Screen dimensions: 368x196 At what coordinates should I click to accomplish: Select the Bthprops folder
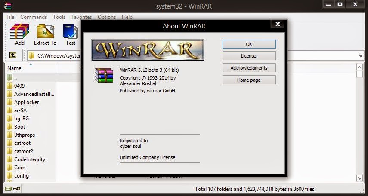[x=25, y=135]
